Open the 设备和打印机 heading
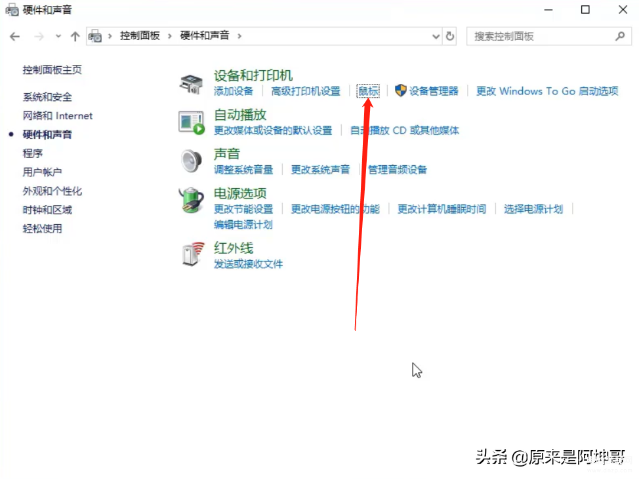The height and width of the screenshot is (479, 639). coord(253,75)
